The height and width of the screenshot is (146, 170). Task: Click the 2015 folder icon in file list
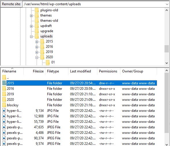4,83
